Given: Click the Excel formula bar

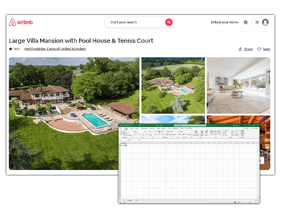Looking at the screenshot, I should pyautogui.click(x=200, y=140).
